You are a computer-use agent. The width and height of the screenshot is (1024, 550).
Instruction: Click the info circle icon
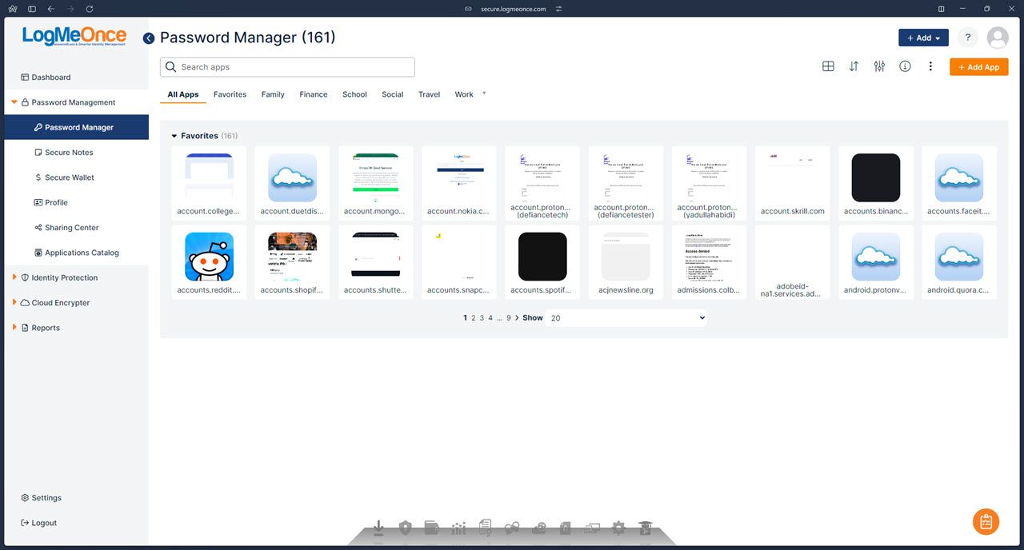[905, 66]
